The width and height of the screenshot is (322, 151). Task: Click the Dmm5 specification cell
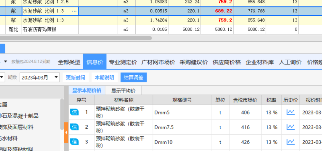tap(182, 112)
